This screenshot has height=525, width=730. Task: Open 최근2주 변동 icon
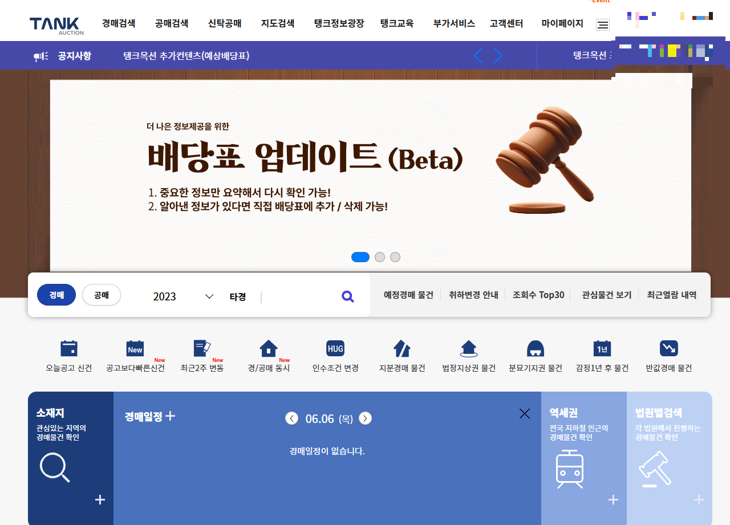click(x=202, y=348)
